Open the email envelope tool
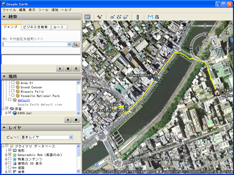 [x=150, y=17]
